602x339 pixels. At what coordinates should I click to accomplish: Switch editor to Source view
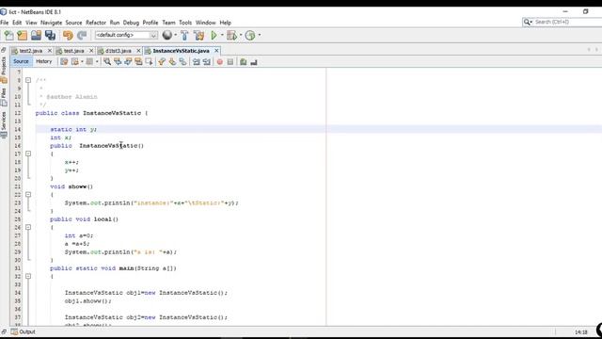pyautogui.click(x=21, y=61)
